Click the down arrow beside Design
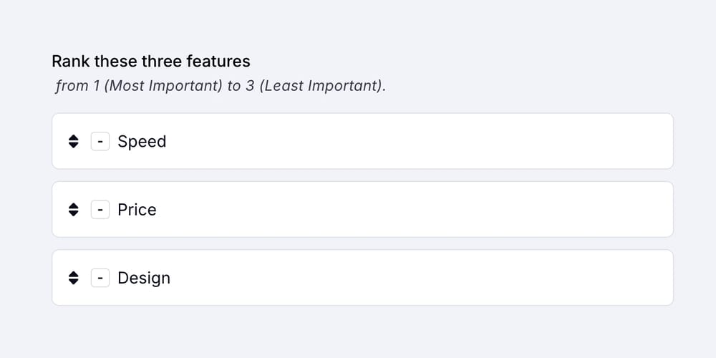The width and height of the screenshot is (716, 358). 73,281
